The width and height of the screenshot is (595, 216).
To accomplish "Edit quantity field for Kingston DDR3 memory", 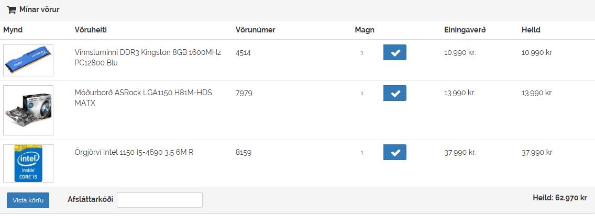I will (362, 52).
